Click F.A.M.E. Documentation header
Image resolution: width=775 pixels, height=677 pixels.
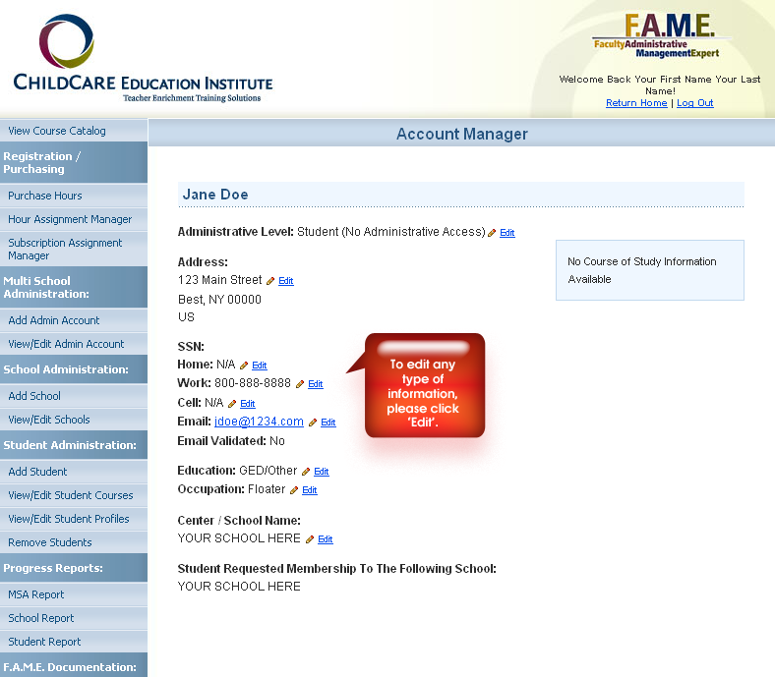click(74, 665)
